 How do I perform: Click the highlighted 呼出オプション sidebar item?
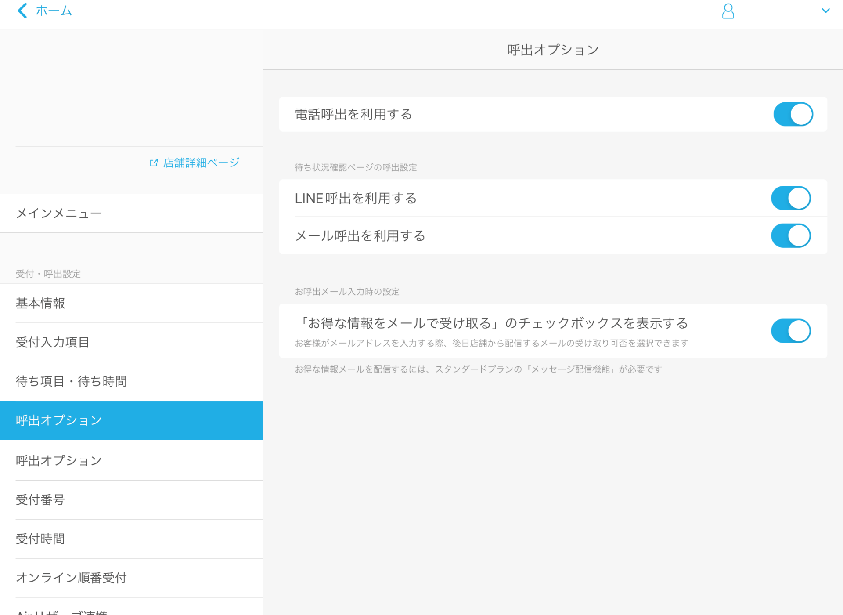58,420
